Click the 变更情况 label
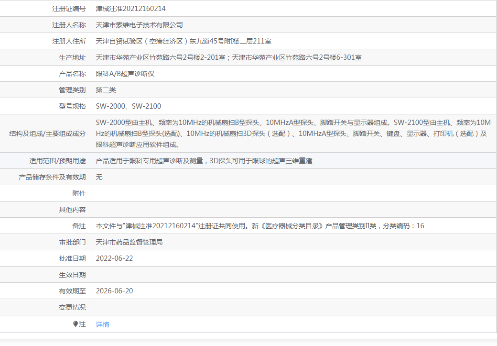Viewport: 497px width, 346px height. click(72, 307)
